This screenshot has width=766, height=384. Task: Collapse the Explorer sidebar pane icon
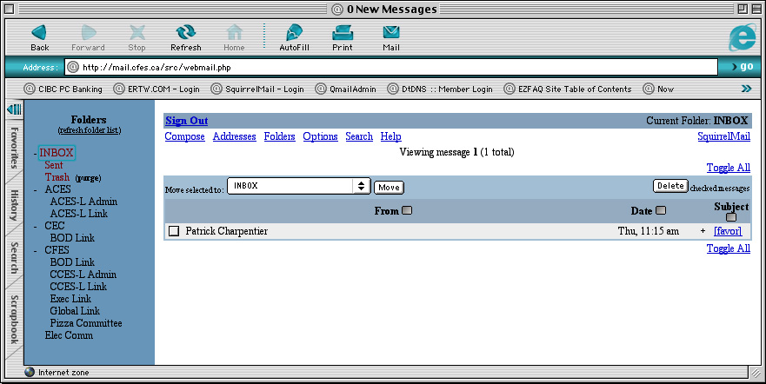coord(14,109)
